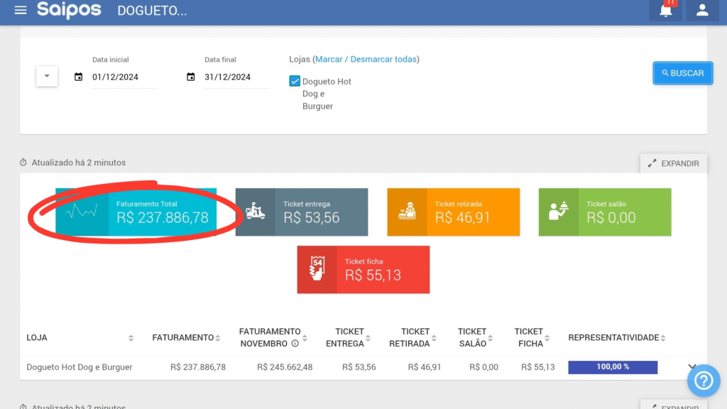Sort the table by Loja column
The image size is (727, 409).
point(131,338)
